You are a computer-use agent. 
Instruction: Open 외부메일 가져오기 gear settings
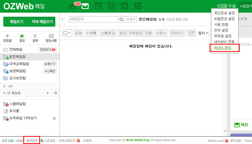tap(54, 118)
